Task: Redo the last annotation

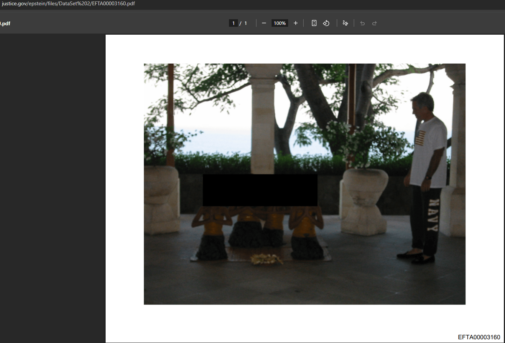Action: click(x=375, y=23)
